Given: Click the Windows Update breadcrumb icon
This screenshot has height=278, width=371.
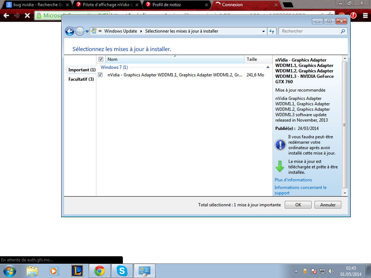Looking at the screenshot, I should [x=94, y=31].
